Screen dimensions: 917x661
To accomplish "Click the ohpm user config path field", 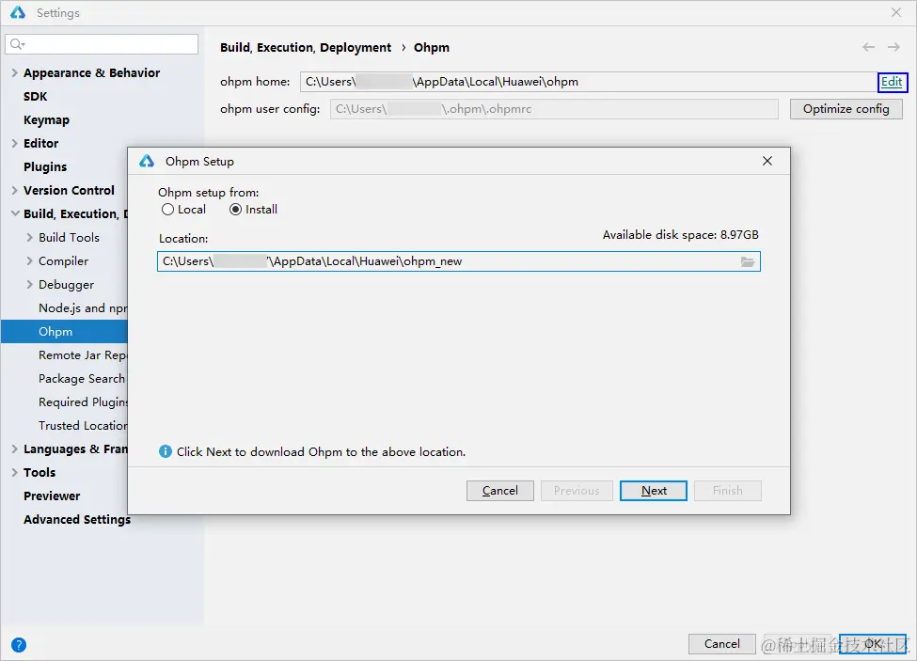I will point(554,109).
